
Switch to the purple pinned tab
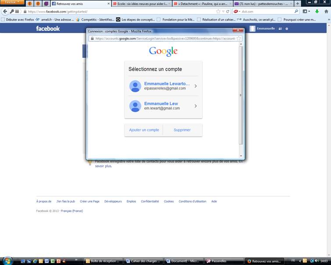46,4
